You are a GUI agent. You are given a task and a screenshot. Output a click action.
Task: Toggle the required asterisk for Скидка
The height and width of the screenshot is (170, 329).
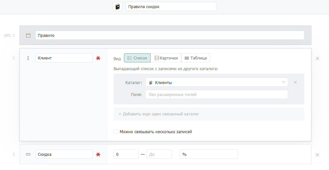click(98, 154)
